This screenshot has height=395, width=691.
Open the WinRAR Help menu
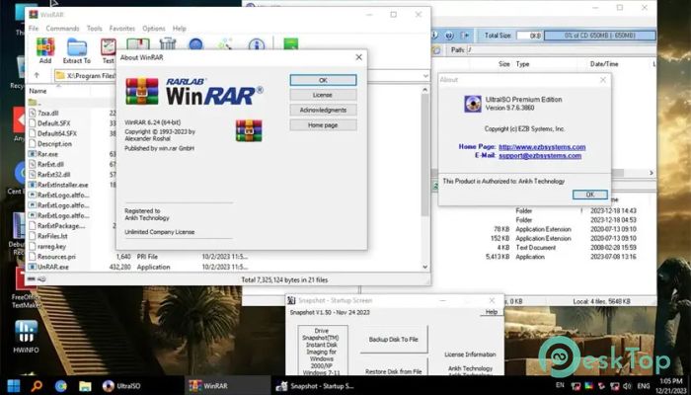pyautogui.click(x=180, y=29)
